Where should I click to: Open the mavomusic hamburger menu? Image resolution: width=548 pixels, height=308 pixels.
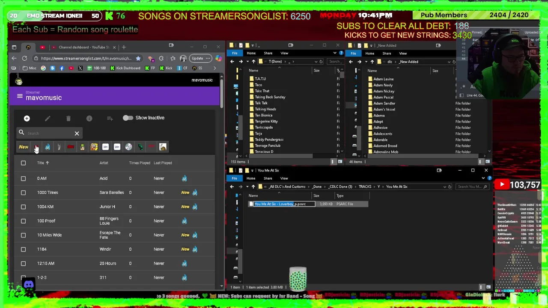tap(20, 96)
